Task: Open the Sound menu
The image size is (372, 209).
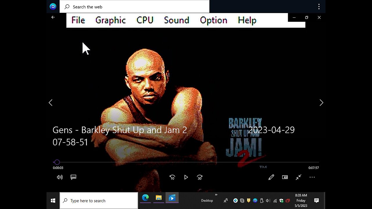Action: click(x=176, y=20)
